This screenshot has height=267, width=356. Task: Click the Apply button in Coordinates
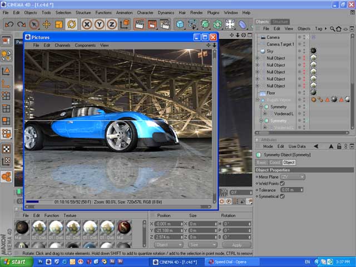click(x=237, y=245)
